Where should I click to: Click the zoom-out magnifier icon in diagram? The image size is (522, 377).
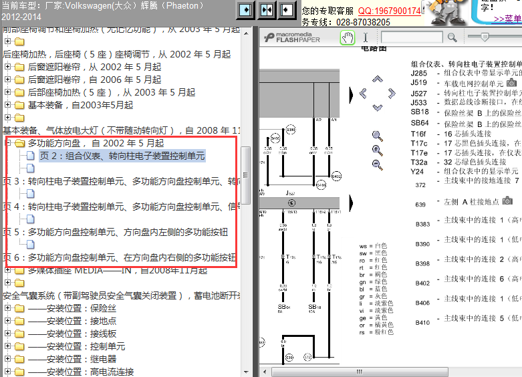tap(377, 164)
